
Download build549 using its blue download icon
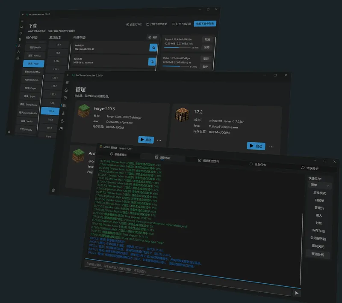pyautogui.click(x=152, y=62)
